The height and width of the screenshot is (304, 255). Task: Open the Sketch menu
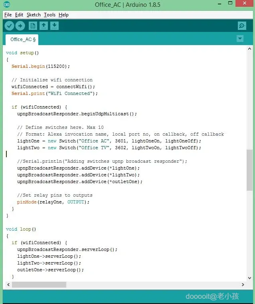click(34, 15)
